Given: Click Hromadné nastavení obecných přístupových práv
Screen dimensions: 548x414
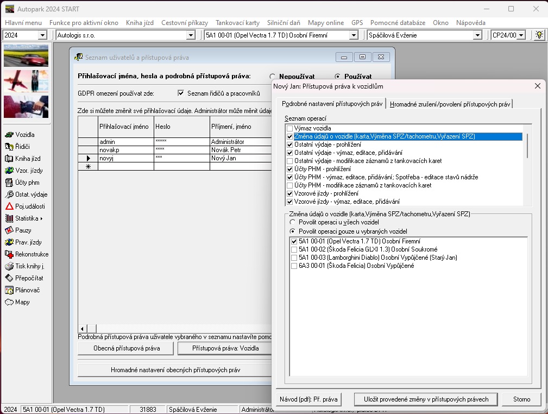Looking at the screenshot, I should pyautogui.click(x=175, y=370).
